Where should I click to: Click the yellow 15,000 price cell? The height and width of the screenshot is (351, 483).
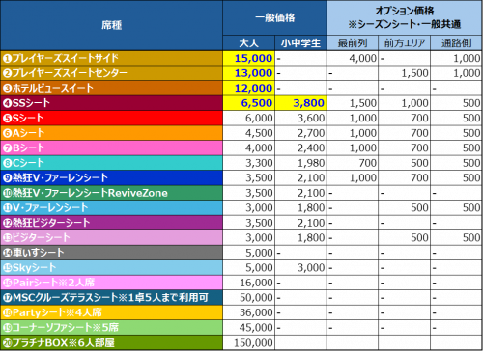(248, 58)
